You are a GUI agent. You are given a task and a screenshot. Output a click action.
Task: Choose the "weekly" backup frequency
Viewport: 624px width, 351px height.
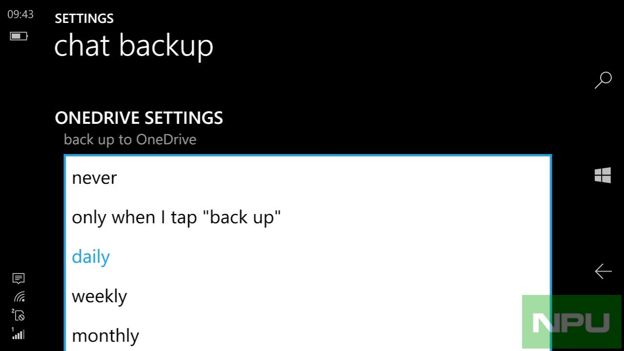99,296
